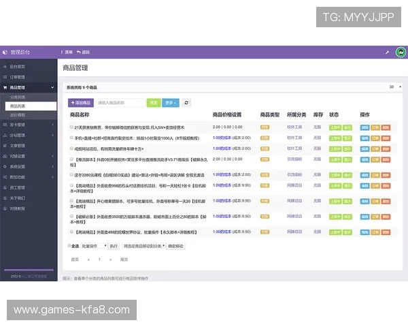The image size is (408, 327).
Task: Open 加价模板 in the sidebar submenu
Action: (18, 115)
